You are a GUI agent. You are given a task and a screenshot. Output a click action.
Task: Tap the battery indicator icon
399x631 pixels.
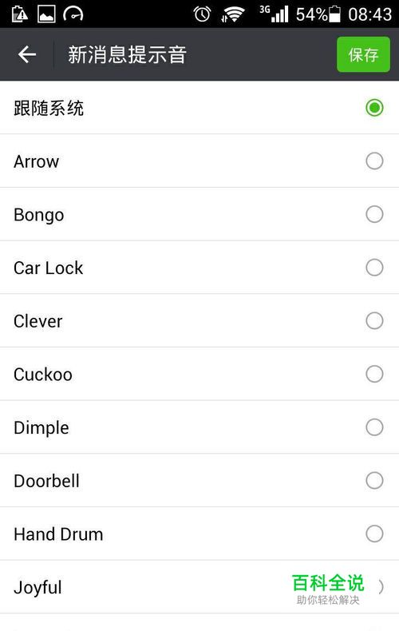coord(334,14)
